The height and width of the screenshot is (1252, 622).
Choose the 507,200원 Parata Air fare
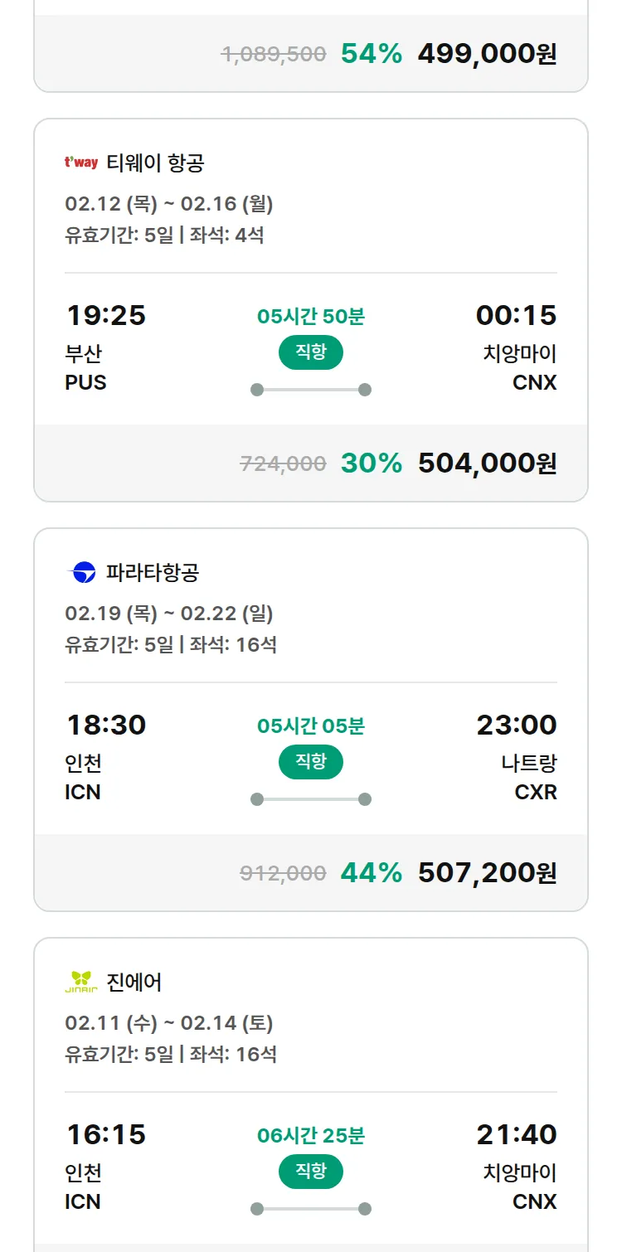tap(487, 873)
